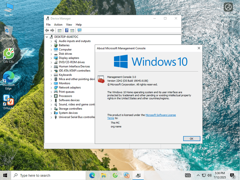Select the This PC desktop icon

9,10
